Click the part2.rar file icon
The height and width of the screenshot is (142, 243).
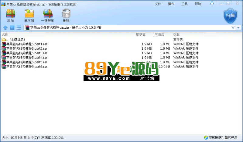coord(4,48)
